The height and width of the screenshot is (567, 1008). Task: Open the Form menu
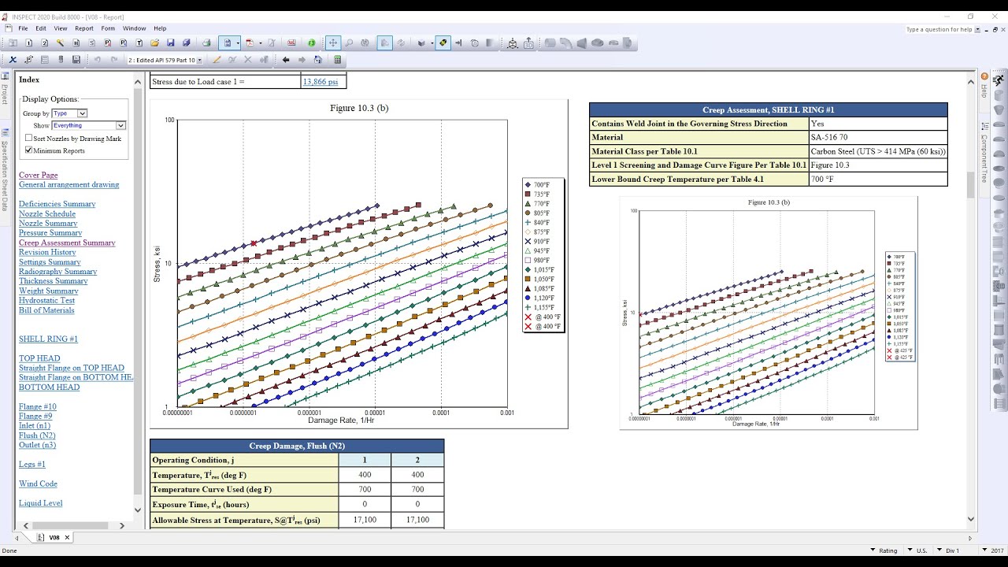point(108,28)
